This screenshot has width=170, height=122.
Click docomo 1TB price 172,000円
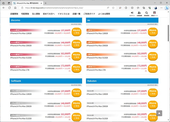click(66, 66)
